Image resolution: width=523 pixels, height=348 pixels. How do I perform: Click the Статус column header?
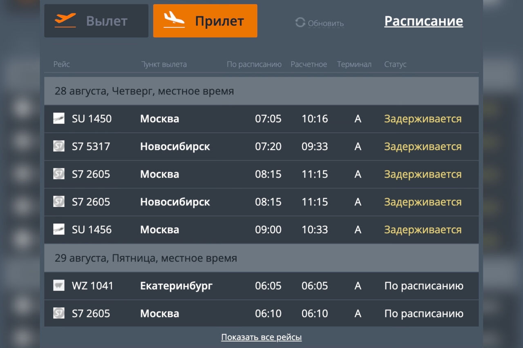tap(395, 64)
